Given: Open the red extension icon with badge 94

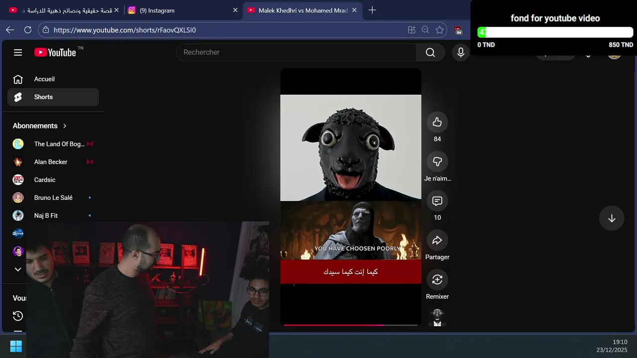Looking at the screenshot, I should tap(458, 30).
